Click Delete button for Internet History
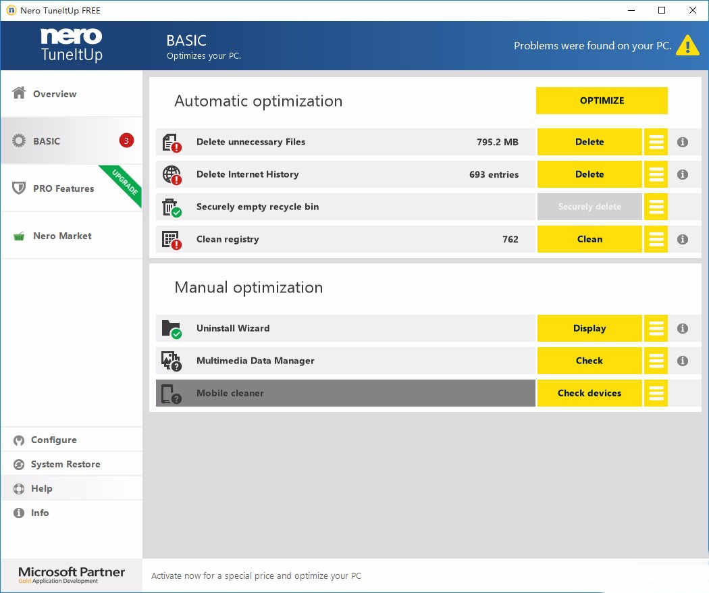Image resolution: width=709 pixels, height=593 pixels. pos(589,174)
